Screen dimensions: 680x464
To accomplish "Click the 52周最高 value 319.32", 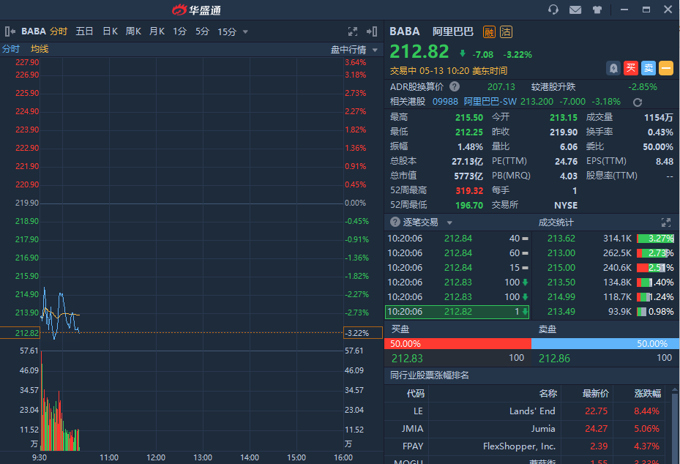I will click(468, 191).
